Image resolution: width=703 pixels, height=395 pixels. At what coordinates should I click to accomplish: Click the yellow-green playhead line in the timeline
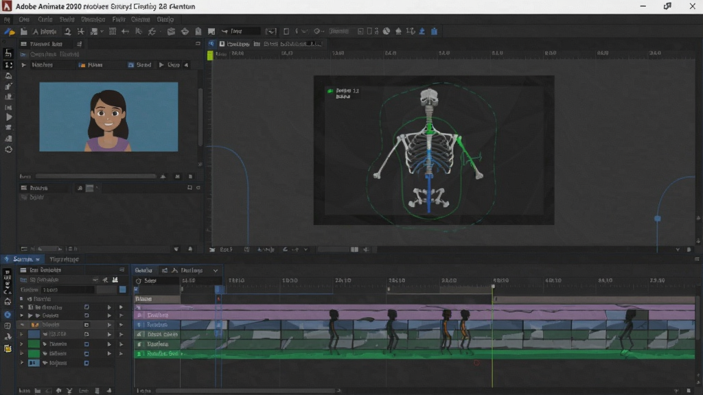coord(492,336)
